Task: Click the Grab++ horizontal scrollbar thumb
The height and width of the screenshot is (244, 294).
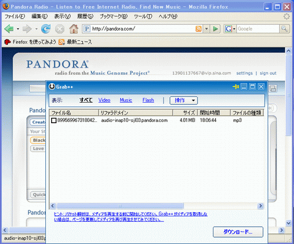Action: [x=120, y=206]
